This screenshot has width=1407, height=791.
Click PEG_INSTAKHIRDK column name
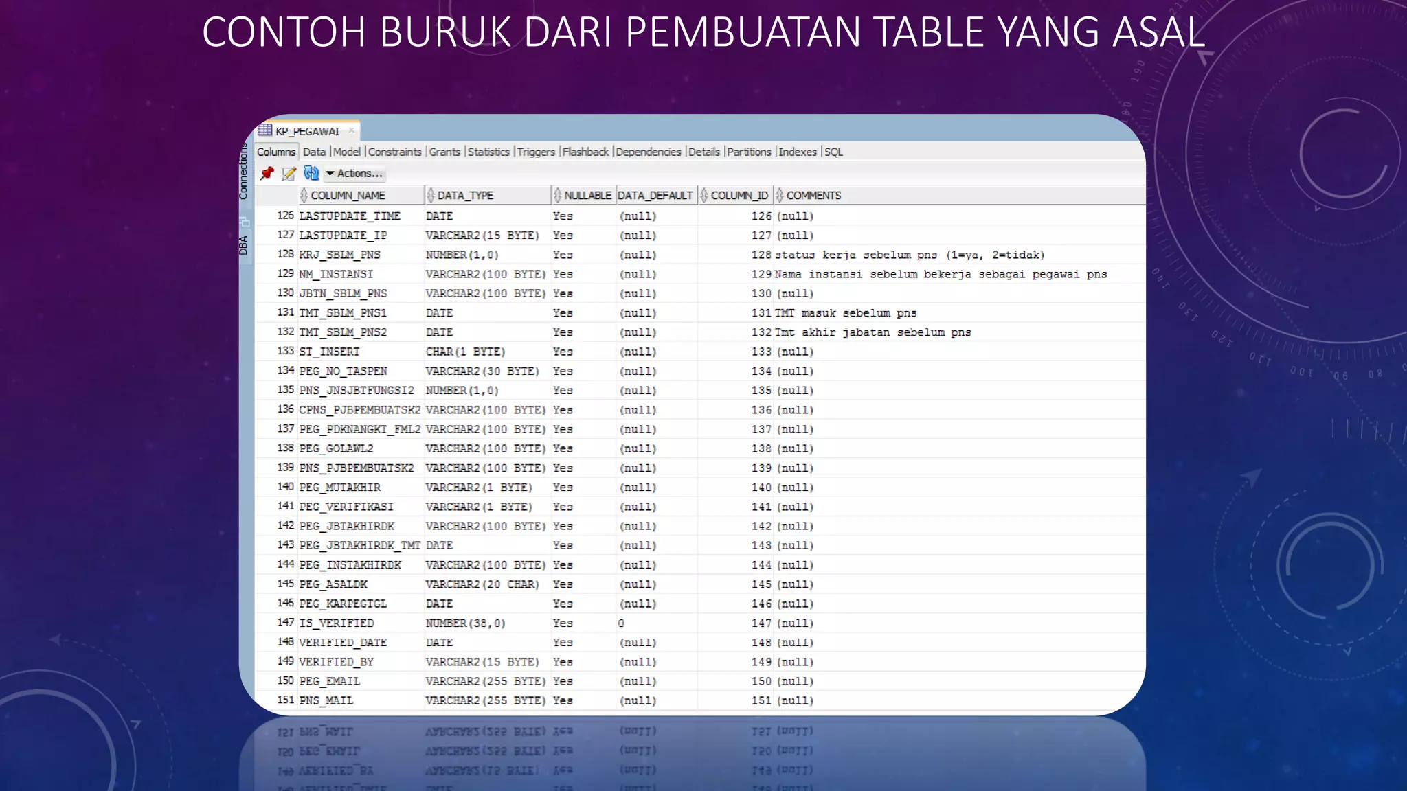tap(350, 565)
